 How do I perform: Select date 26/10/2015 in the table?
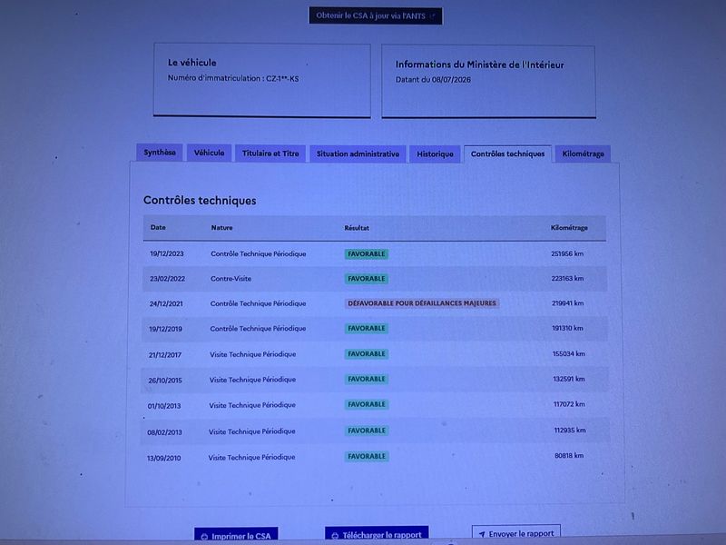coord(165,381)
